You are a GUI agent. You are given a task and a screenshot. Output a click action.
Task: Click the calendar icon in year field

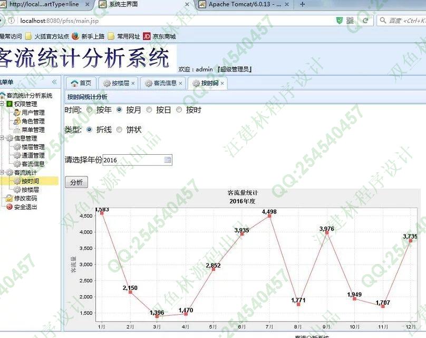168,160
